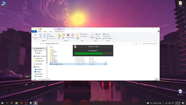Open the Copy to menu
The width and height of the screenshot is (186, 105).
[x=63, y=36]
